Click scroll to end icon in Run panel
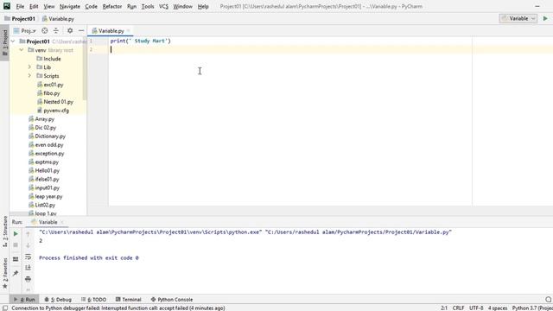This screenshot has height=311, width=553. pyautogui.click(x=28, y=268)
